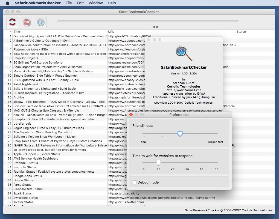
Task: Enable the Debug mode checkbox
Action: (135, 182)
